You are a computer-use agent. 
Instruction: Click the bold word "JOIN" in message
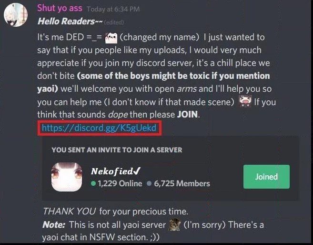click(x=187, y=114)
